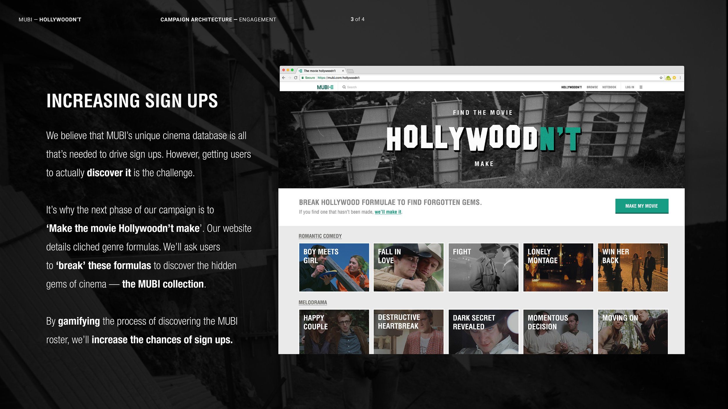Open the HOLLYWOODN'T nav item
This screenshot has height=409, width=728.
click(571, 87)
